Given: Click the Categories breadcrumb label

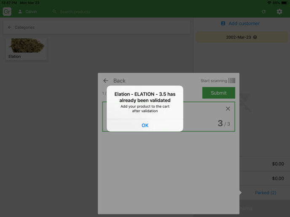Looking at the screenshot, I should [x=24, y=27].
